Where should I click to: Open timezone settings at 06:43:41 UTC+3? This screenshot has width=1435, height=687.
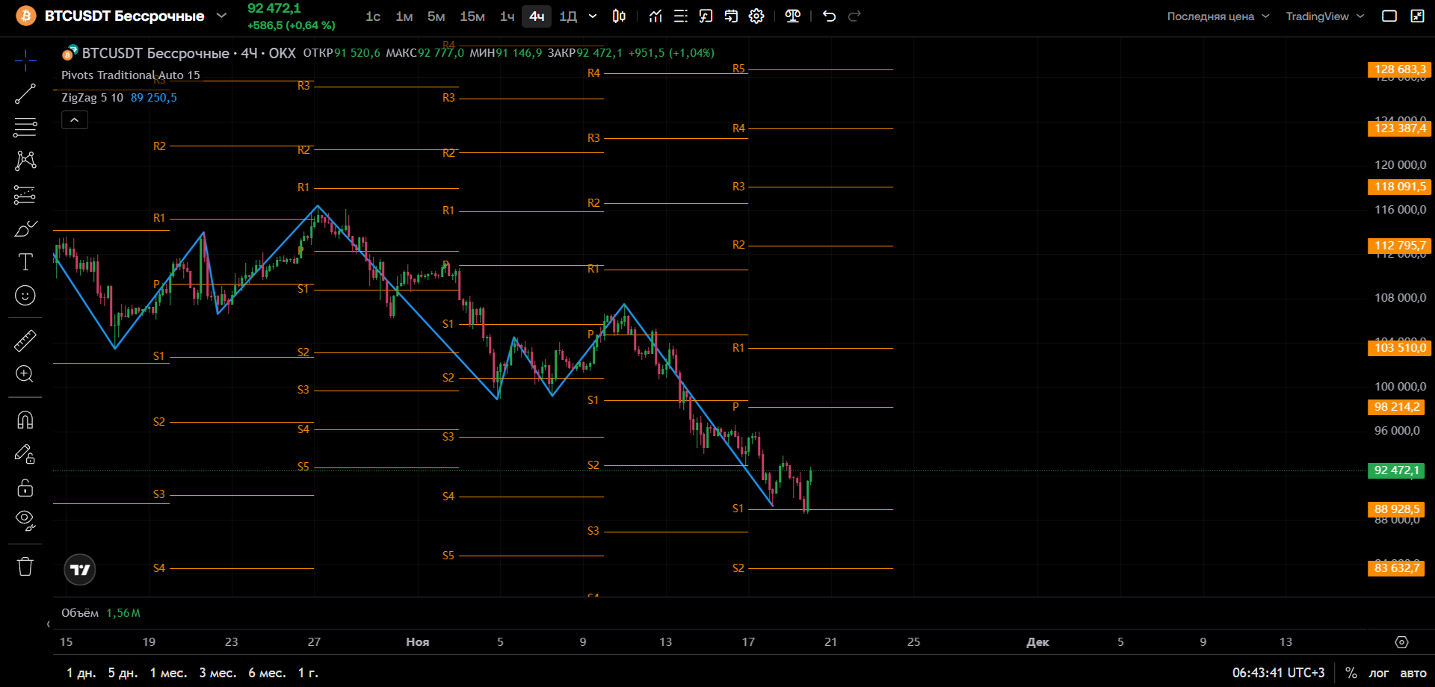pos(1279,673)
